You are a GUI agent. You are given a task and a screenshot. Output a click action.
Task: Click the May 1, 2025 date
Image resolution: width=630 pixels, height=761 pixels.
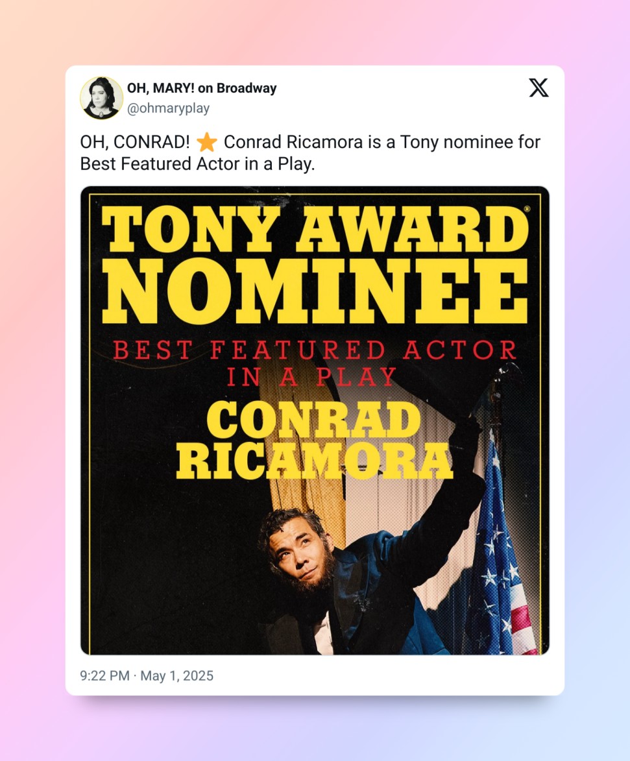coord(176,676)
